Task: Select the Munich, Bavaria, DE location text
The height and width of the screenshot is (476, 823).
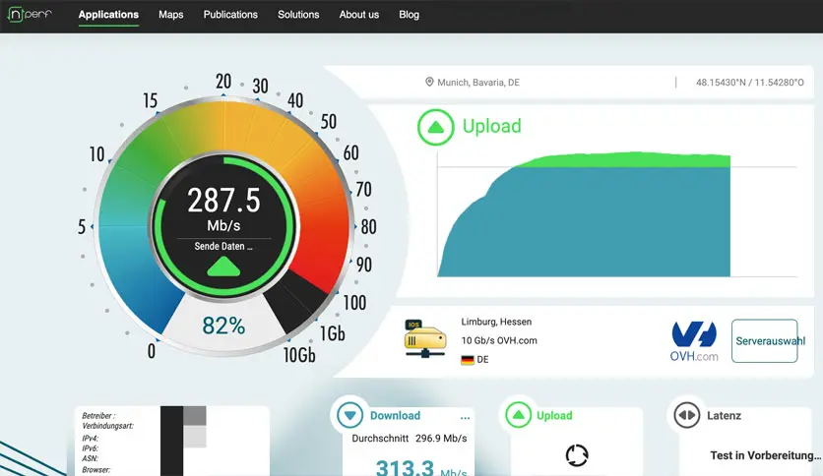Action: (x=478, y=83)
